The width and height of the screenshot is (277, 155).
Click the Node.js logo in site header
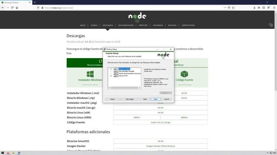point(137,17)
